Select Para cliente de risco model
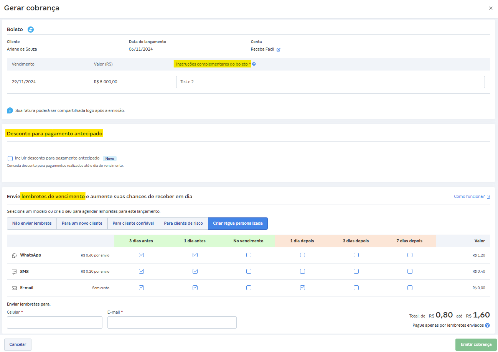498x352 pixels. coord(183,224)
